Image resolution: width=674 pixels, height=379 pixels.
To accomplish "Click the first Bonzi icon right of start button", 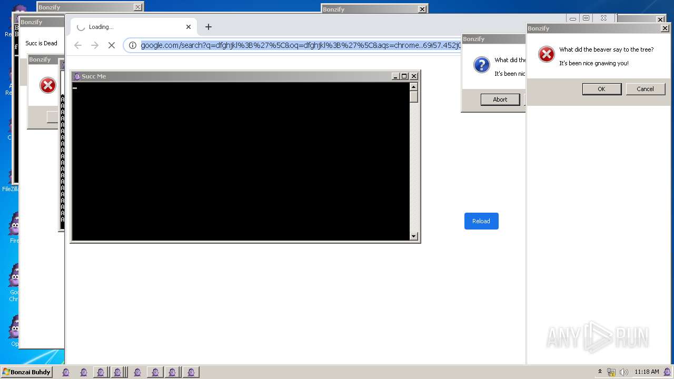I will pos(66,372).
